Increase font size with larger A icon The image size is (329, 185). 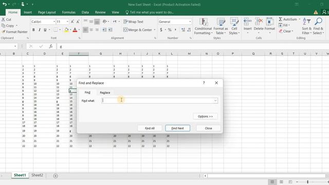tap(72, 22)
